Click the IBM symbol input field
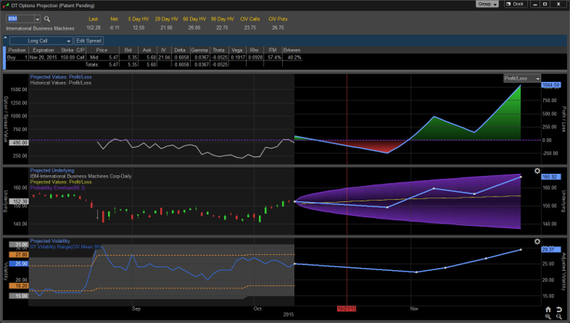Viewport: 570px width, 323px height. click(x=21, y=19)
